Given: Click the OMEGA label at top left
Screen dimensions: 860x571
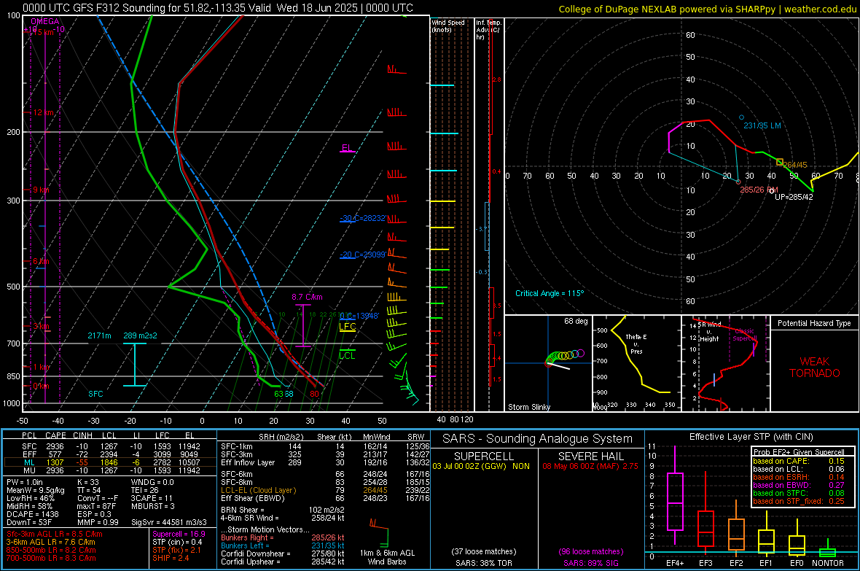Looking at the screenshot, I should [x=44, y=21].
